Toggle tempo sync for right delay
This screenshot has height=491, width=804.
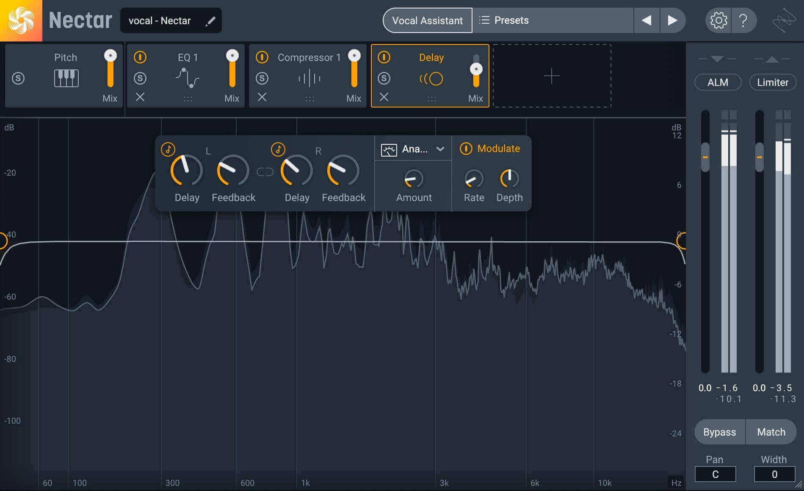click(278, 149)
